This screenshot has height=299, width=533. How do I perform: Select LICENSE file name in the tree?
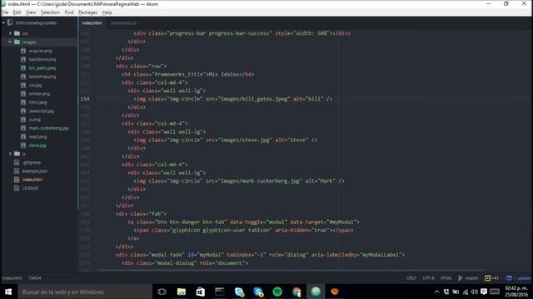coord(30,189)
